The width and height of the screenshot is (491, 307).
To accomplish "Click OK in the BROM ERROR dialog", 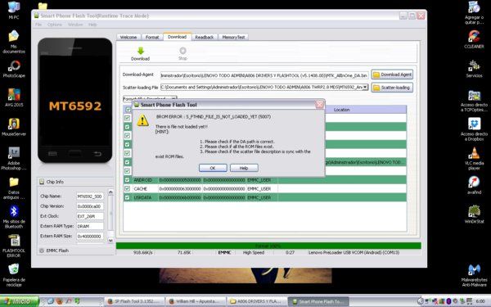I will click(213, 168).
